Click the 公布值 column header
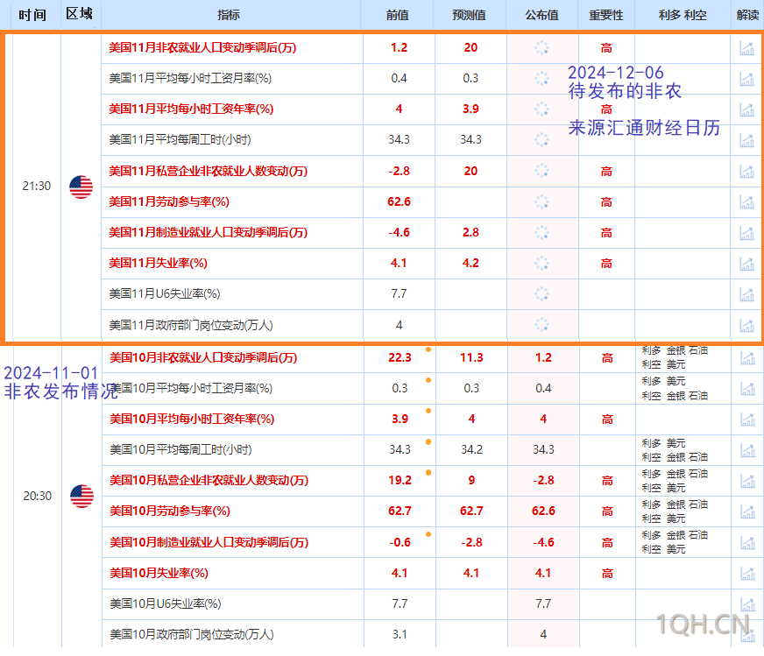 coord(541,15)
